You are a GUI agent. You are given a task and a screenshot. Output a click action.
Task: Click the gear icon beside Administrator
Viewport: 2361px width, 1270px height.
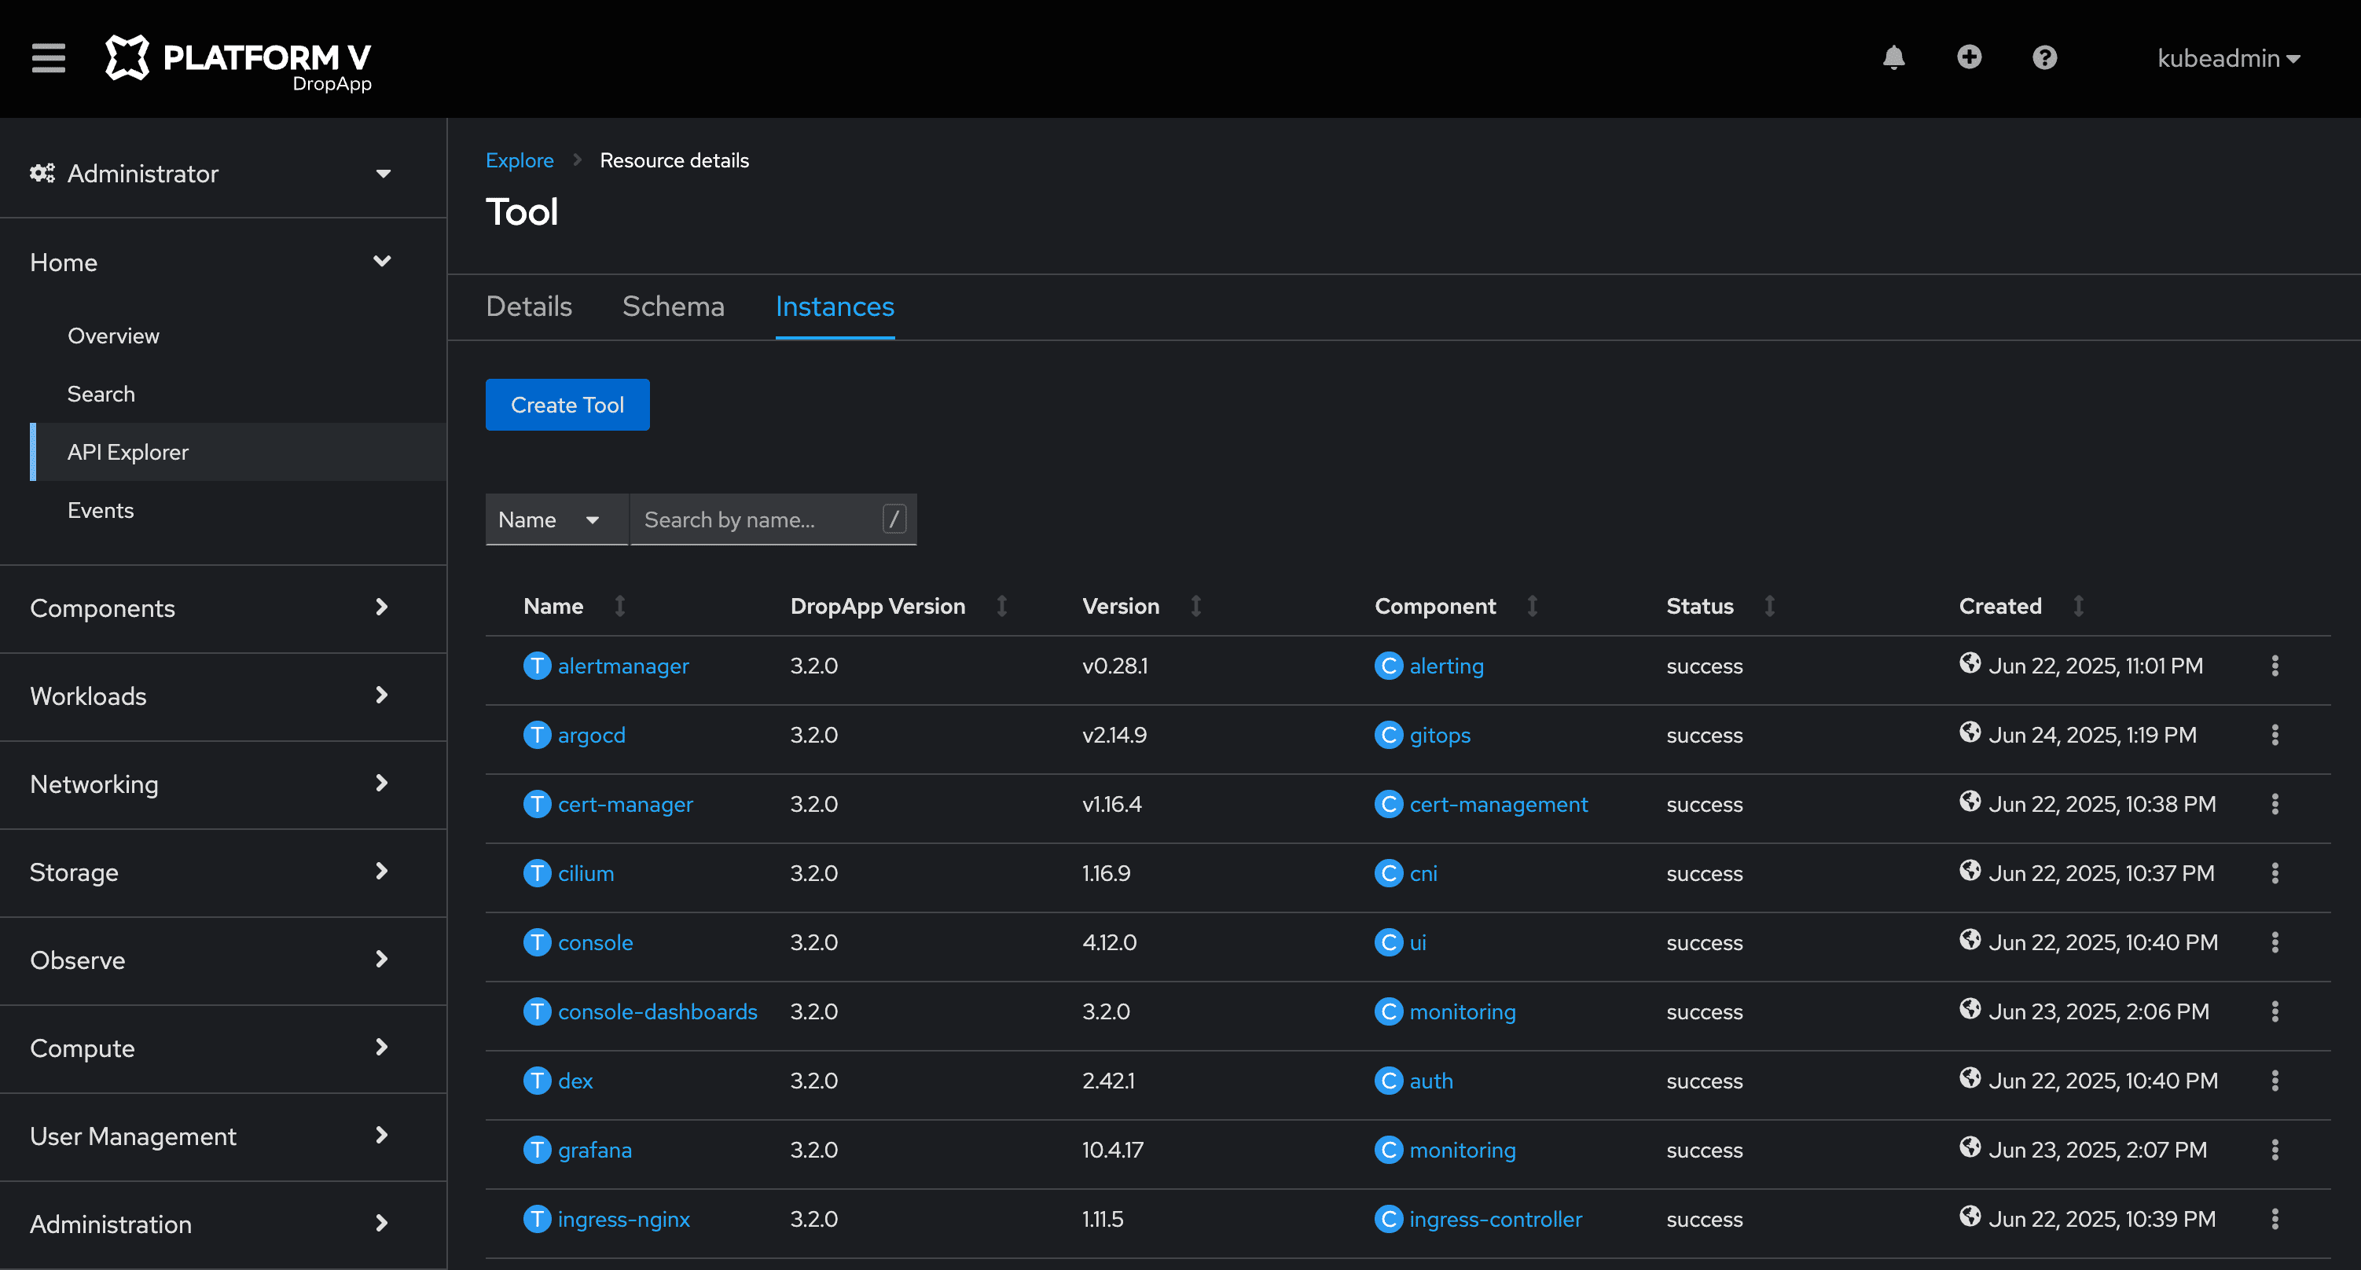click(42, 173)
